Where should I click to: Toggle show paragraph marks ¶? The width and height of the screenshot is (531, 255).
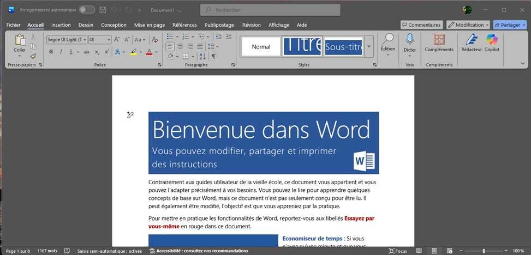click(x=213, y=56)
